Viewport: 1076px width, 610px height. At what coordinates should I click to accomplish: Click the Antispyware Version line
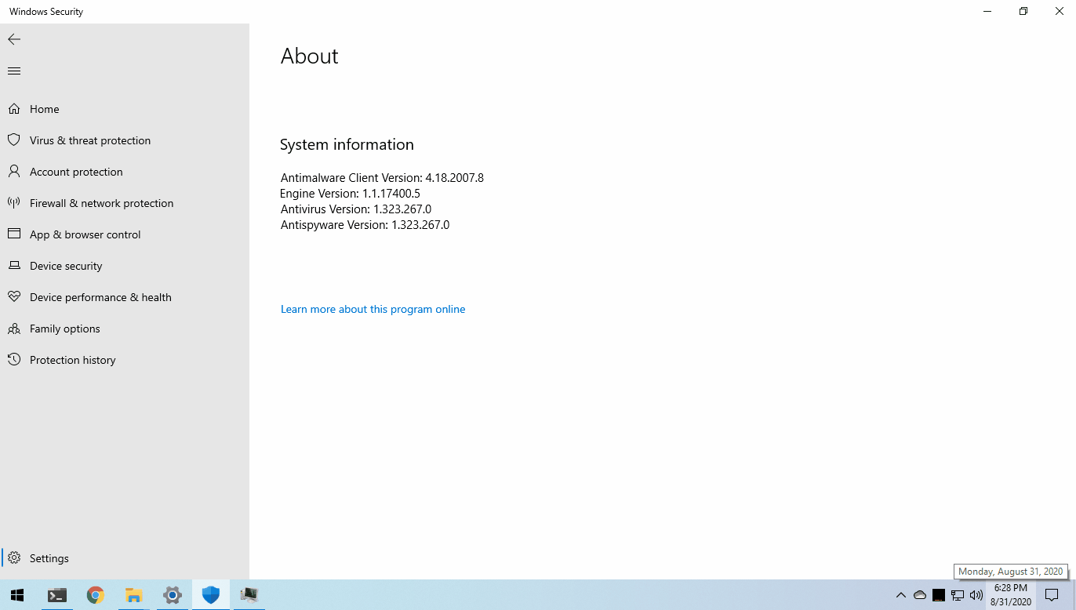coord(365,225)
